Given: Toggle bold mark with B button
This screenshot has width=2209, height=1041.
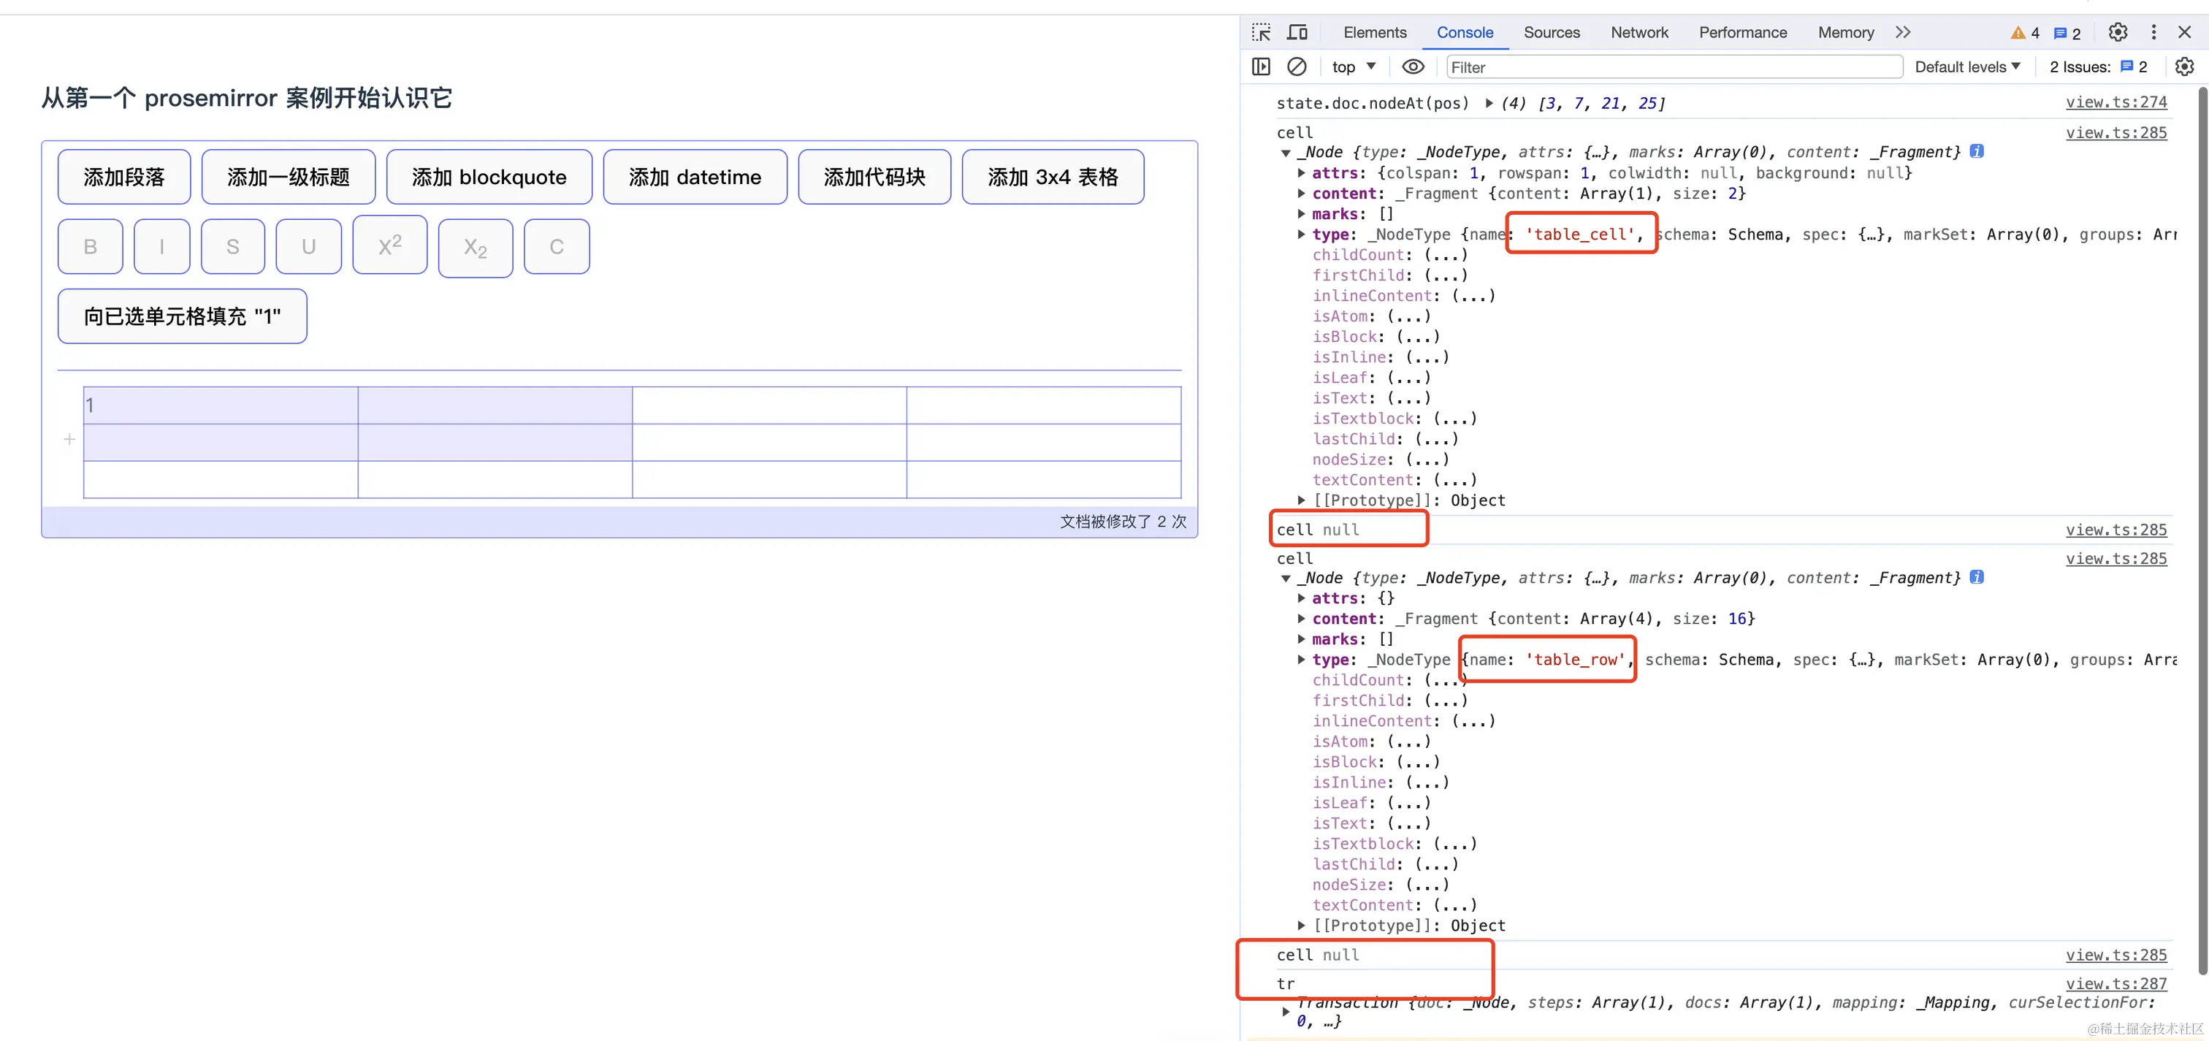Looking at the screenshot, I should pos(90,247).
